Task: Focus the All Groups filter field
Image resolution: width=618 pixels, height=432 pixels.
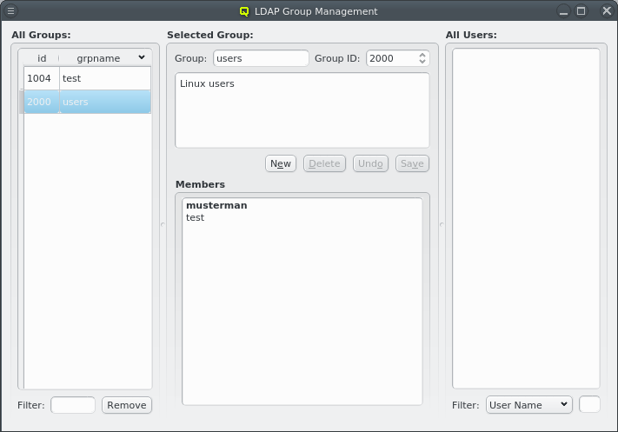Action: click(73, 405)
